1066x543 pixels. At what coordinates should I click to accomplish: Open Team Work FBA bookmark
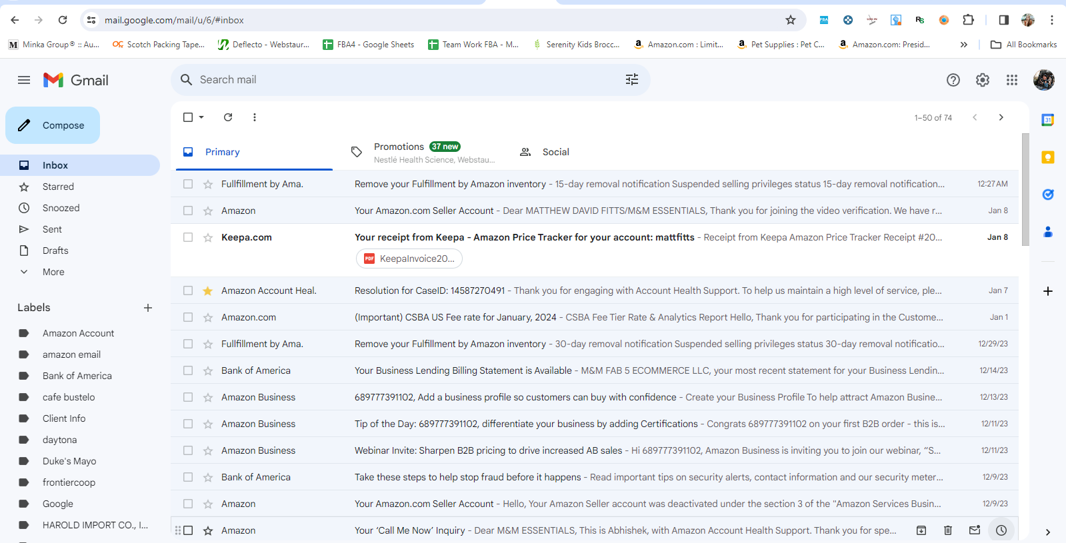[473, 45]
